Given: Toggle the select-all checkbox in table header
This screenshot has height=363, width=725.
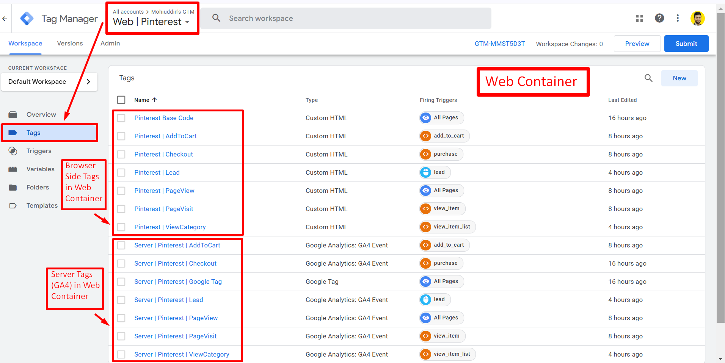Looking at the screenshot, I should point(121,100).
